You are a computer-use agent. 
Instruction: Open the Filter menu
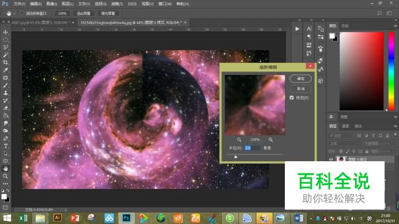117,4
